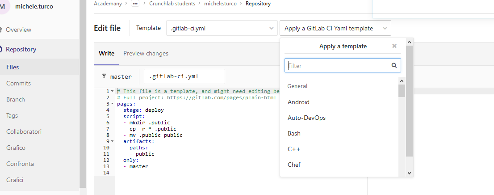Collapse code fold at line 3 pages
This screenshot has width=494, height=195.
112,104
